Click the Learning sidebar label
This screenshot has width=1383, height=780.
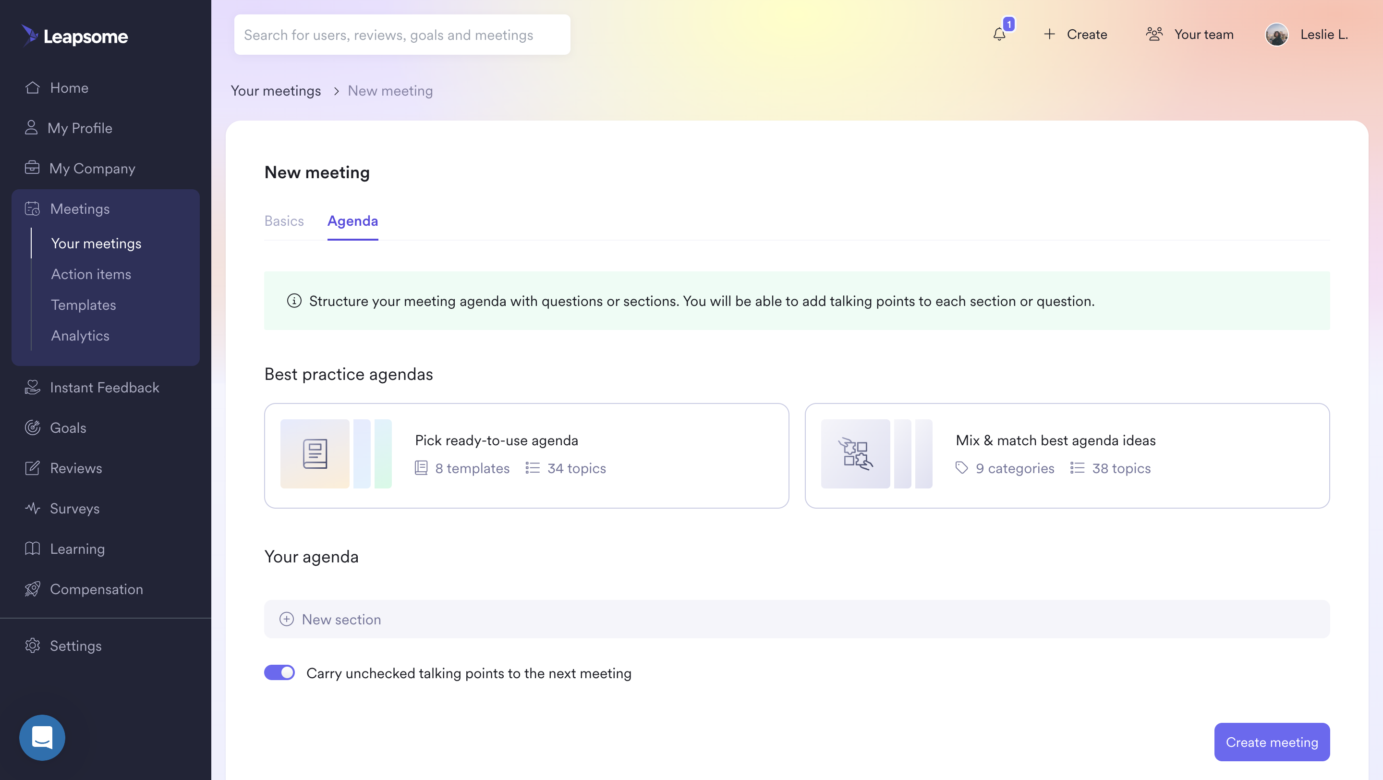click(x=77, y=548)
